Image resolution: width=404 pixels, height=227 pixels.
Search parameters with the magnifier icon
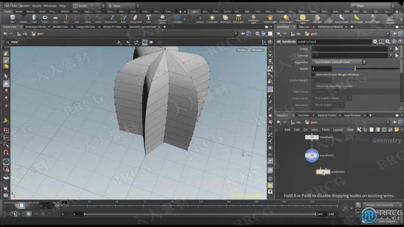click(388, 42)
